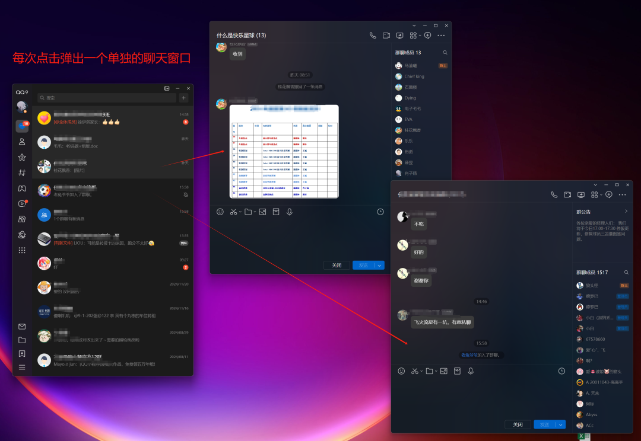This screenshot has height=441, width=641.
Task: Click the plus button beside the search box
Action: tap(184, 98)
